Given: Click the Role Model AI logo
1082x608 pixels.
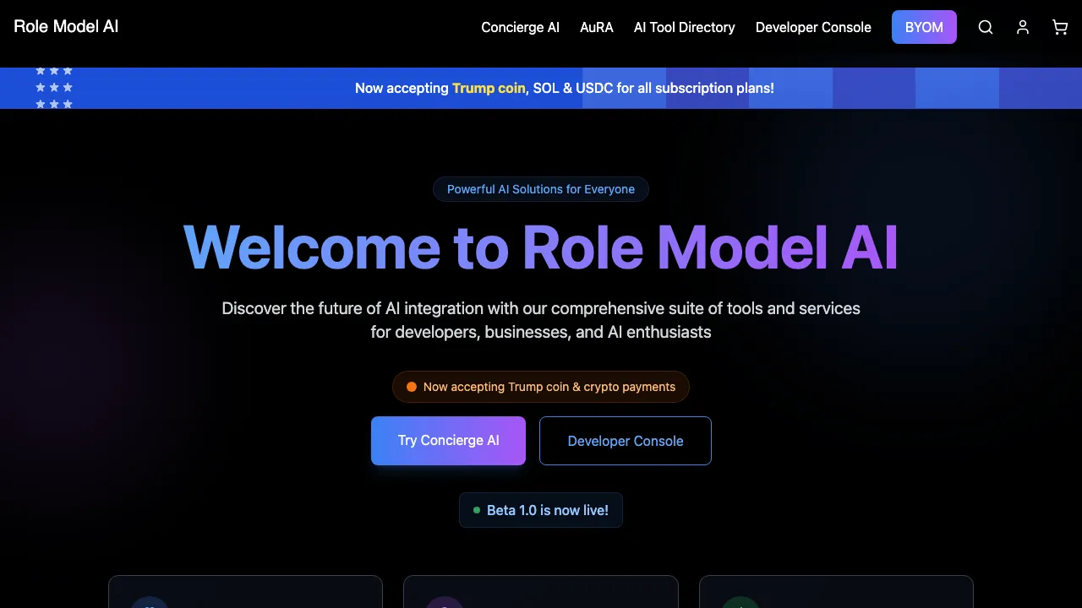Looking at the screenshot, I should (x=65, y=26).
